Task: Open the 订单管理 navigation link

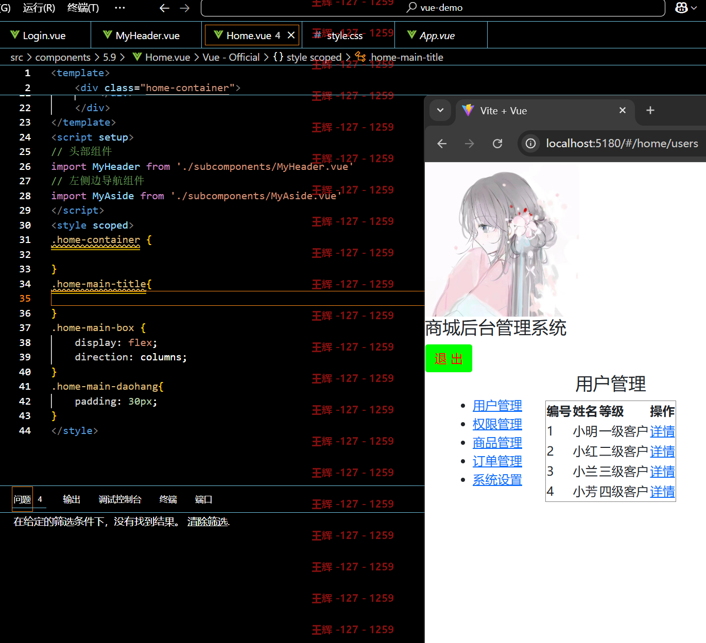Action: click(x=497, y=461)
